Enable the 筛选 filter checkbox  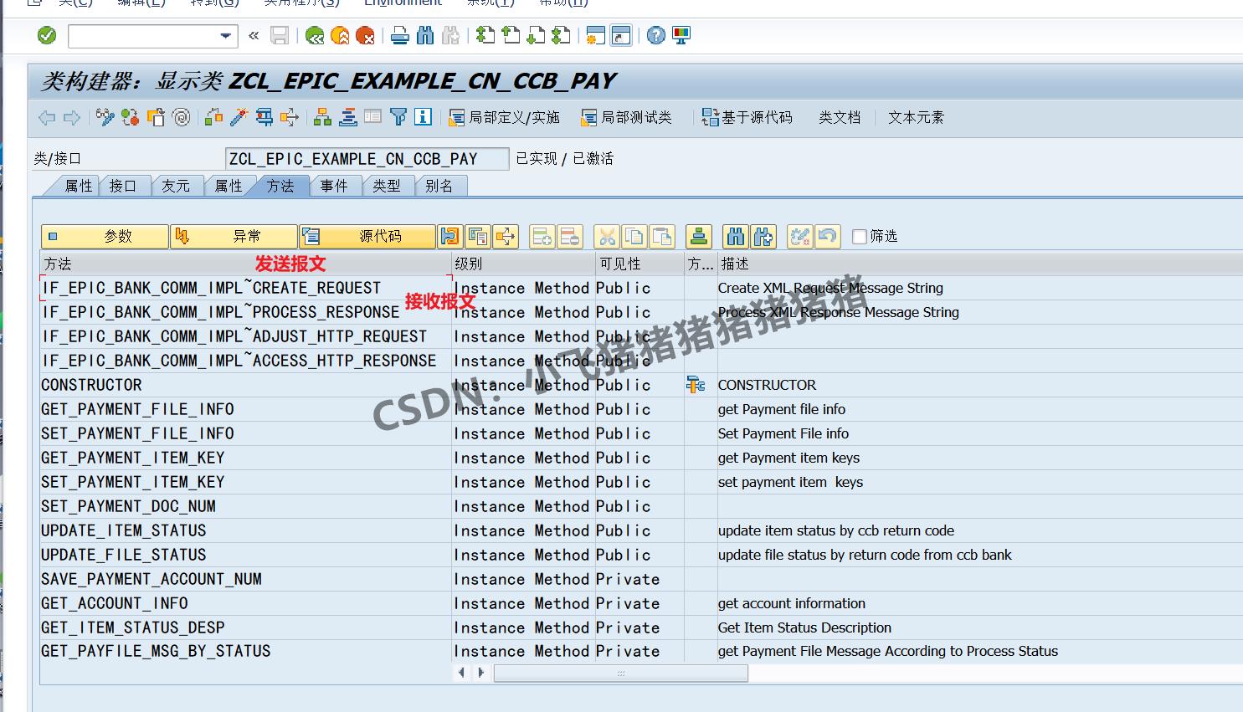click(x=859, y=236)
